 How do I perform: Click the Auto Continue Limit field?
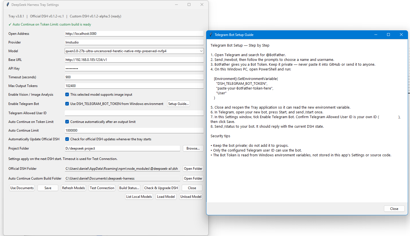pos(134,130)
